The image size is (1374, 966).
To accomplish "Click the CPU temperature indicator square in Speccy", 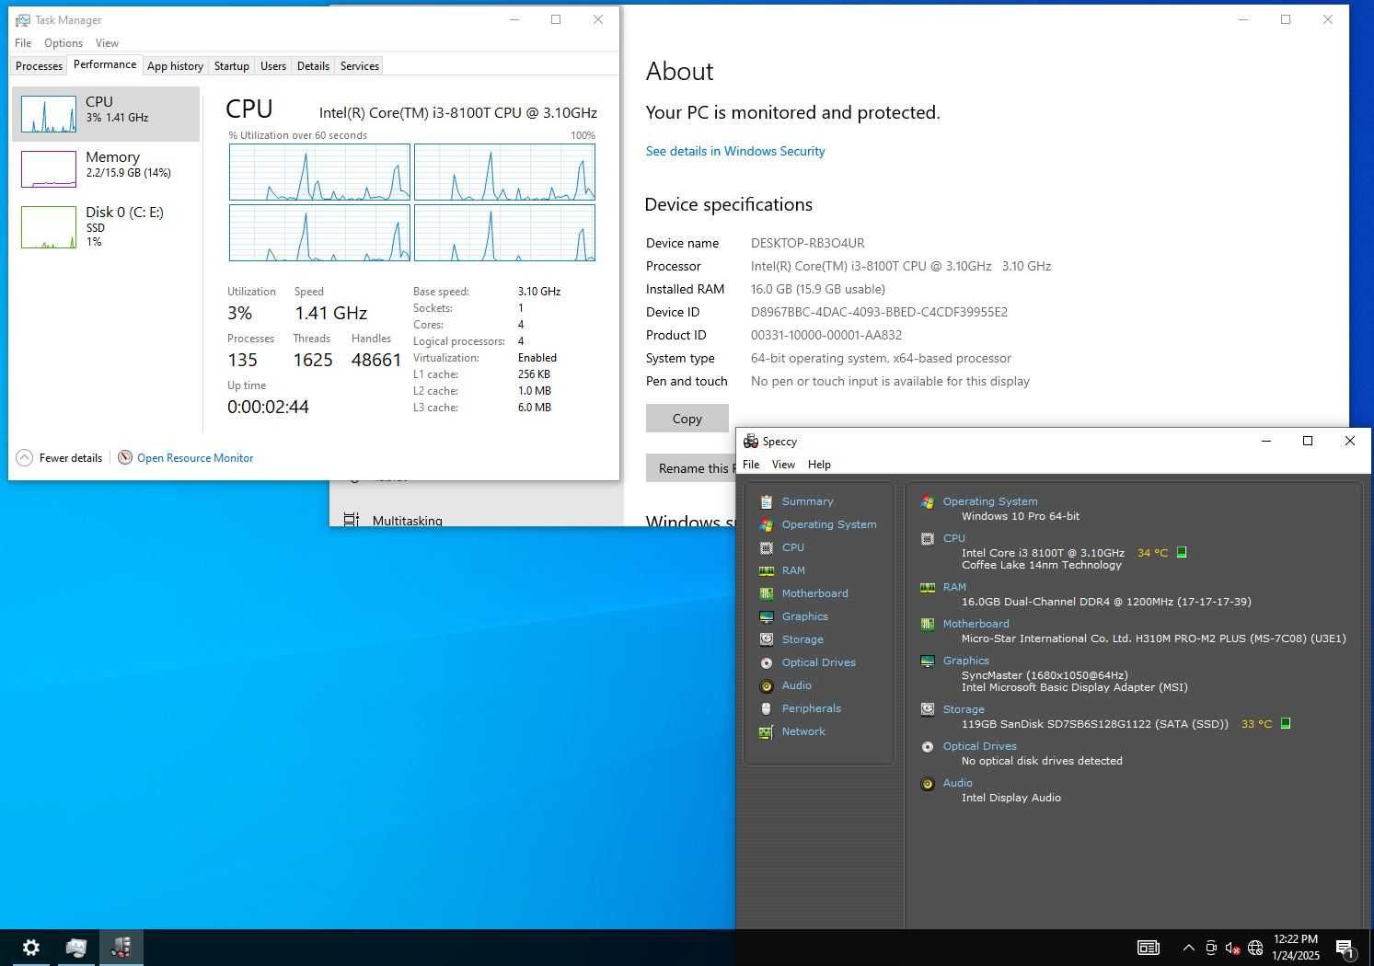I will click(x=1182, y=552).
